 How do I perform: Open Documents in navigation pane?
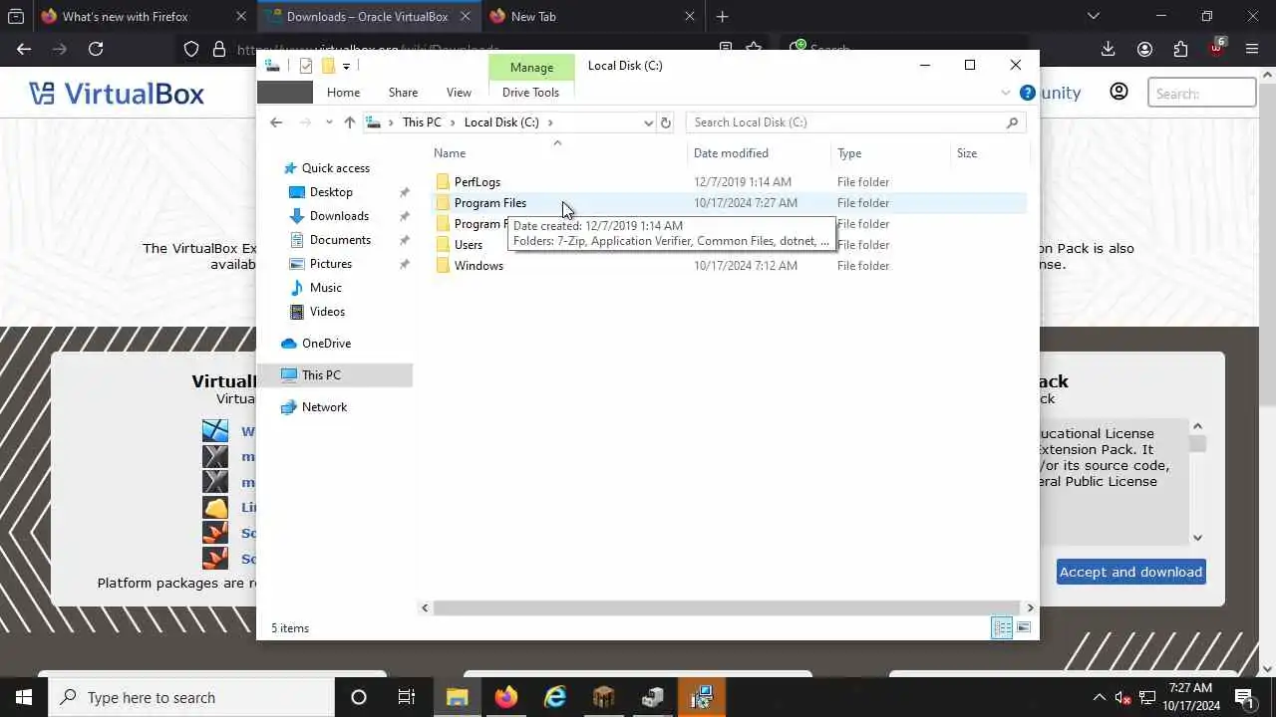(x=340, y=240)
